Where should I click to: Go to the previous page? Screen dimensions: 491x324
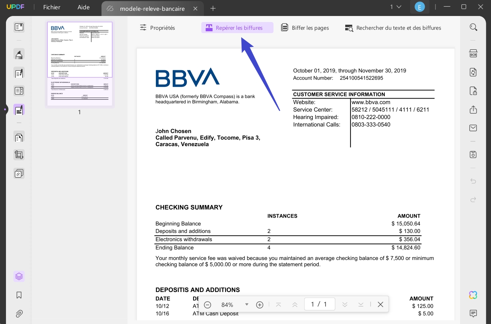(295, 305)
